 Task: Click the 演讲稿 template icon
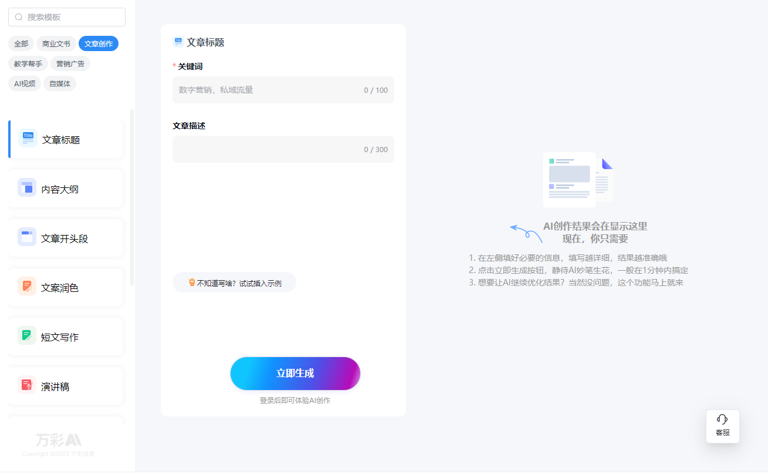[27, 385]
